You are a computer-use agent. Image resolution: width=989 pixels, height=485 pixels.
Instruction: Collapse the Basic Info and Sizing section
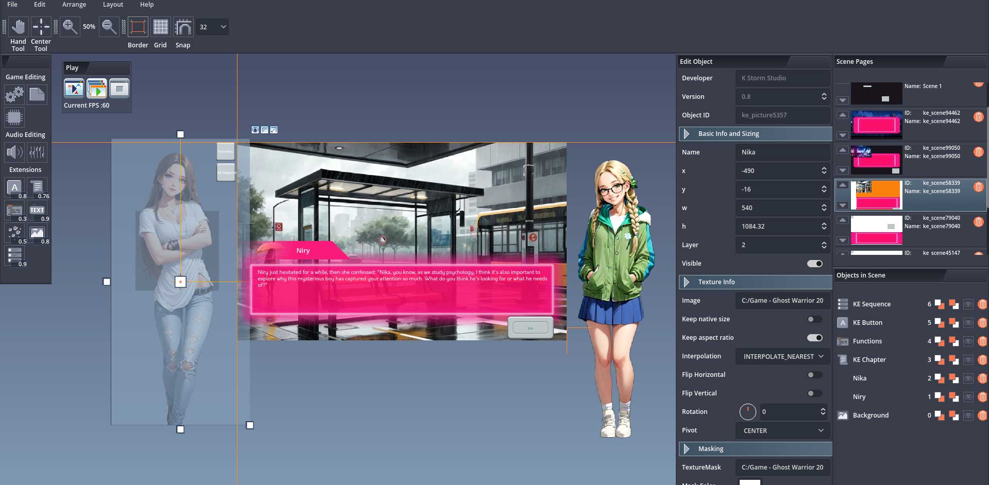[687, 134]
